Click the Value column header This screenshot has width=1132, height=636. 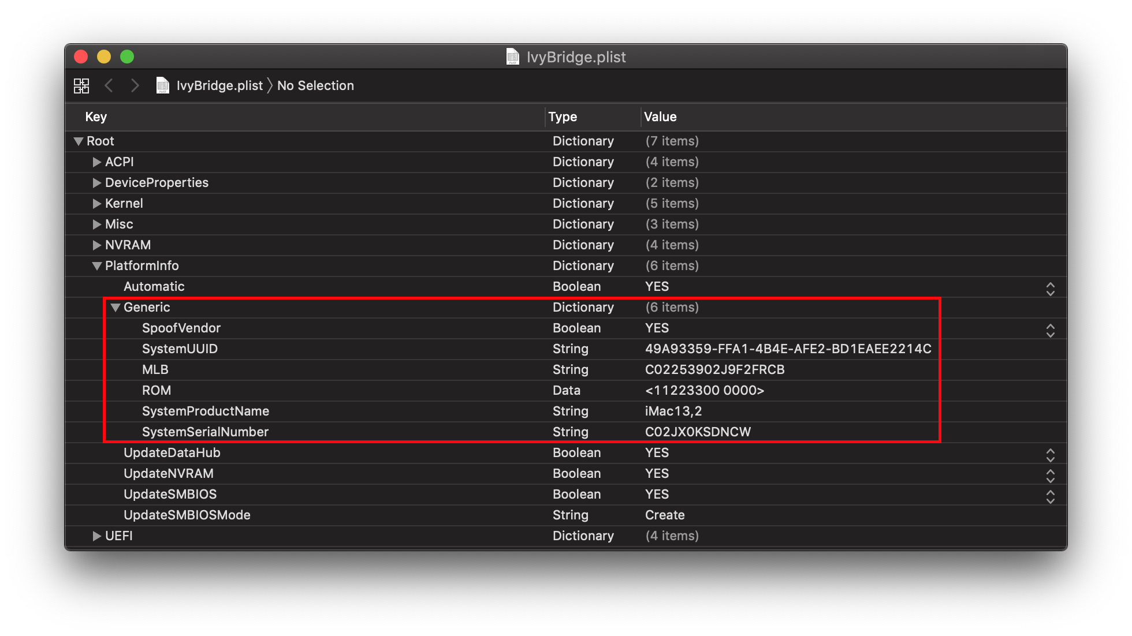point(660,117)
